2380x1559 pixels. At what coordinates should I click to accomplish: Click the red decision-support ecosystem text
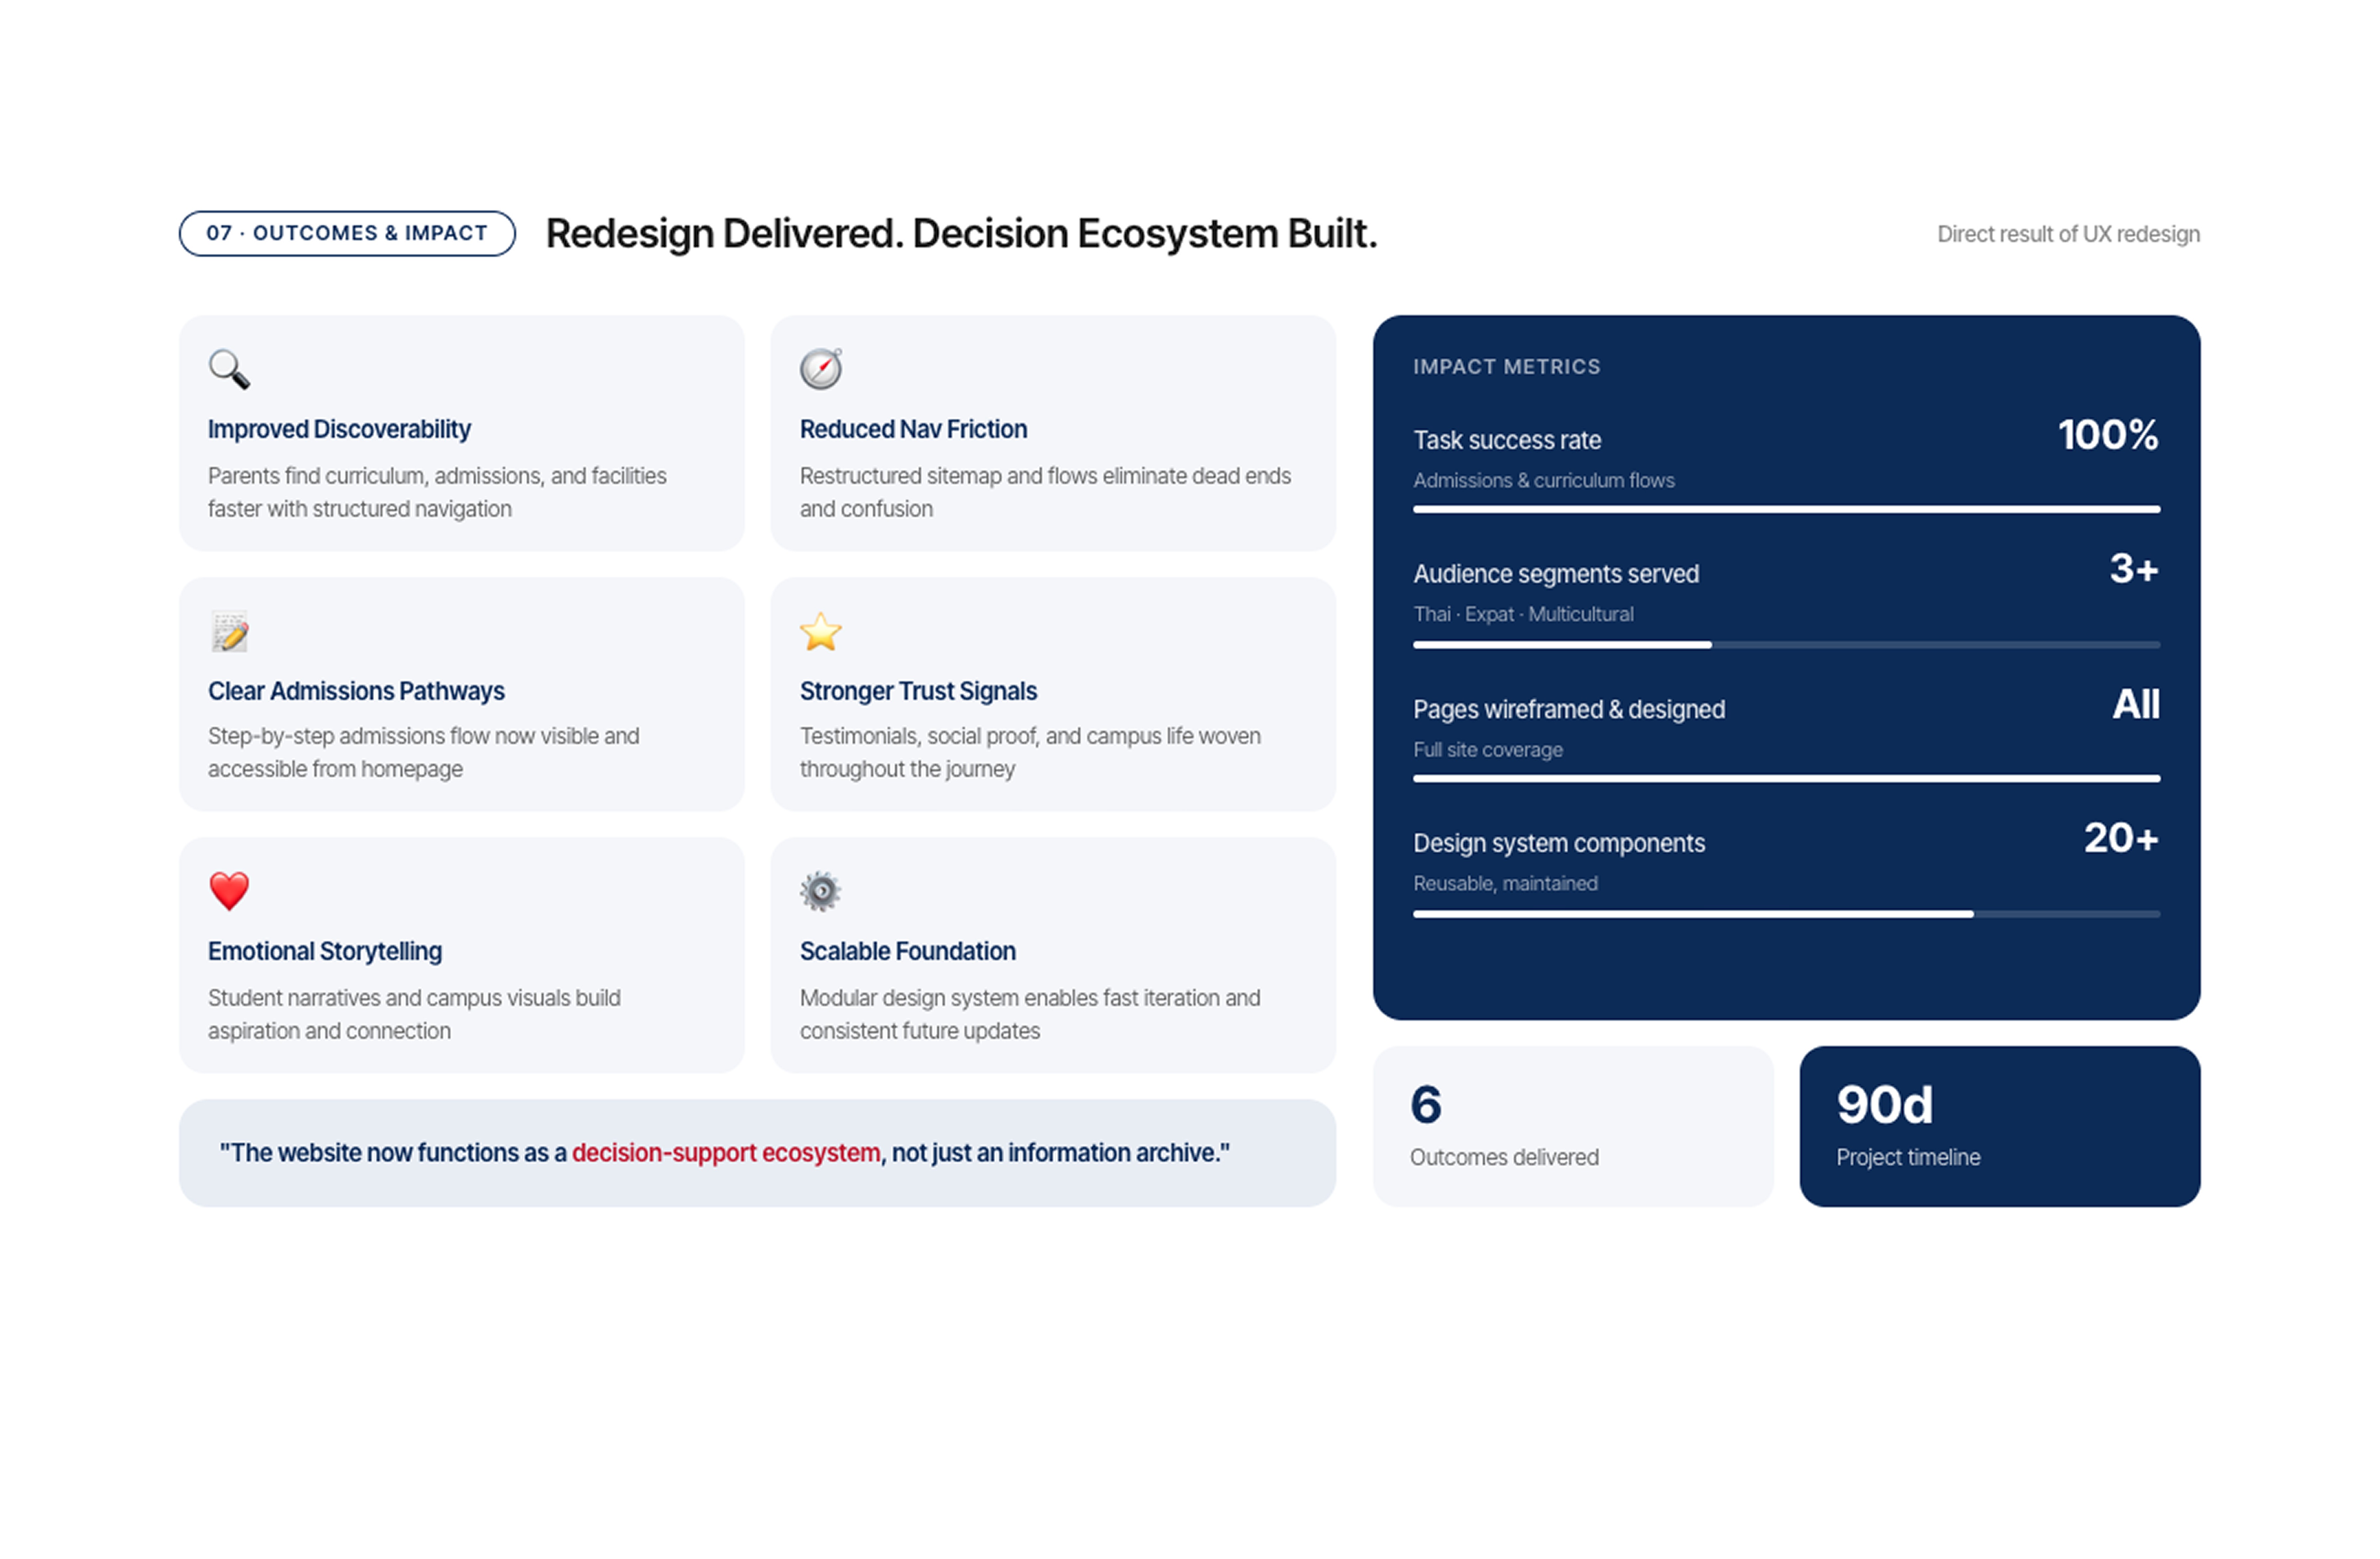(726, 1153)
